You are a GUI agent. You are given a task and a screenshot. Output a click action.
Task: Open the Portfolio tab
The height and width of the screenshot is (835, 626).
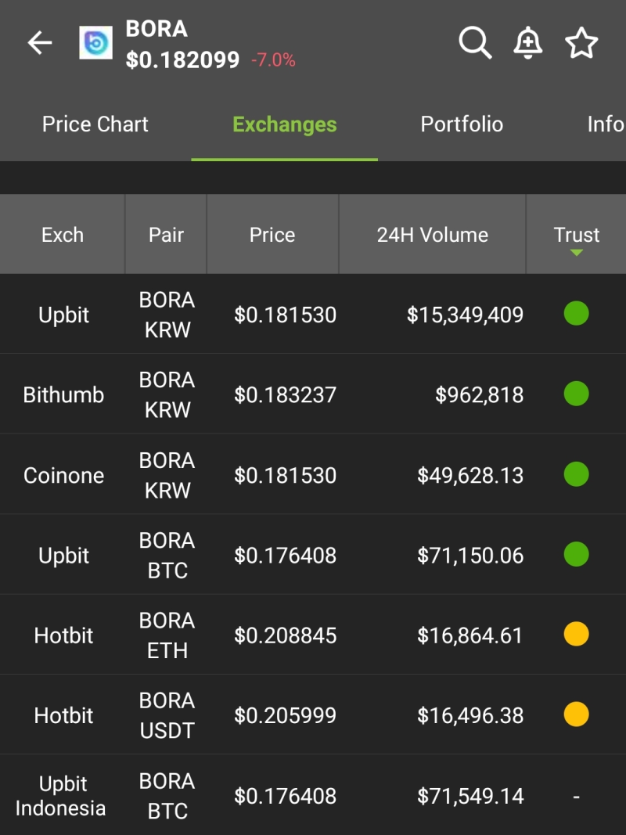(462, 124)
